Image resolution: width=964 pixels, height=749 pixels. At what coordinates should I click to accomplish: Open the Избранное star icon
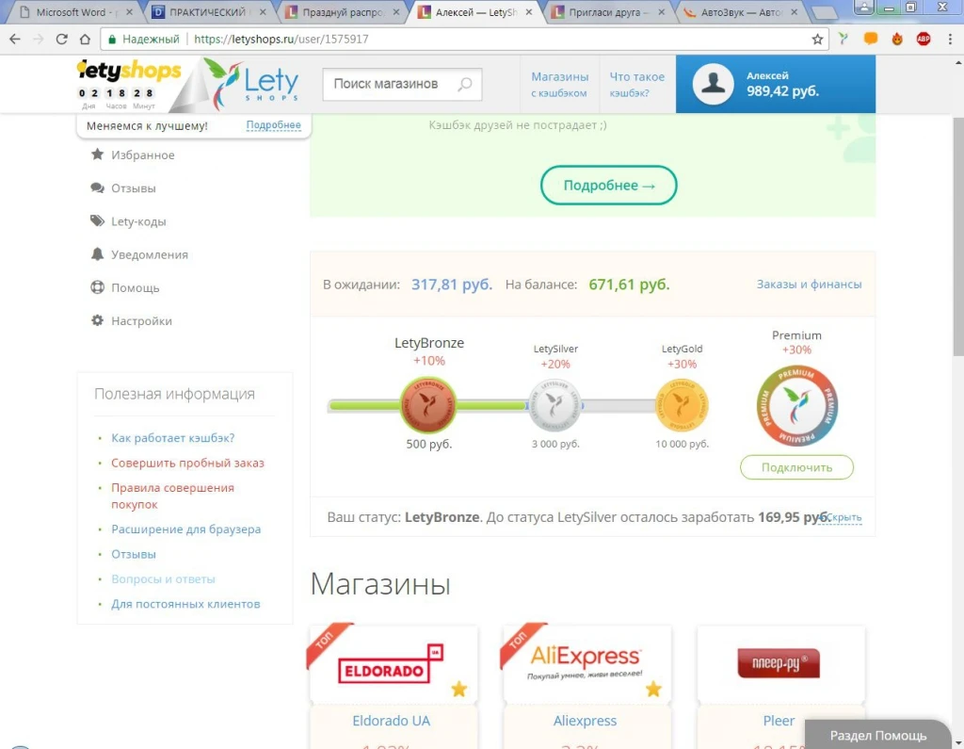[97, 155]
